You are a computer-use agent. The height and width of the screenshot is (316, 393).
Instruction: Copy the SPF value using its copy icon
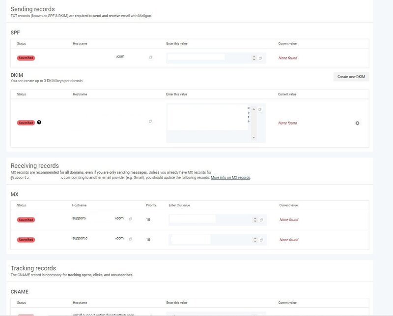pos(260,58)
